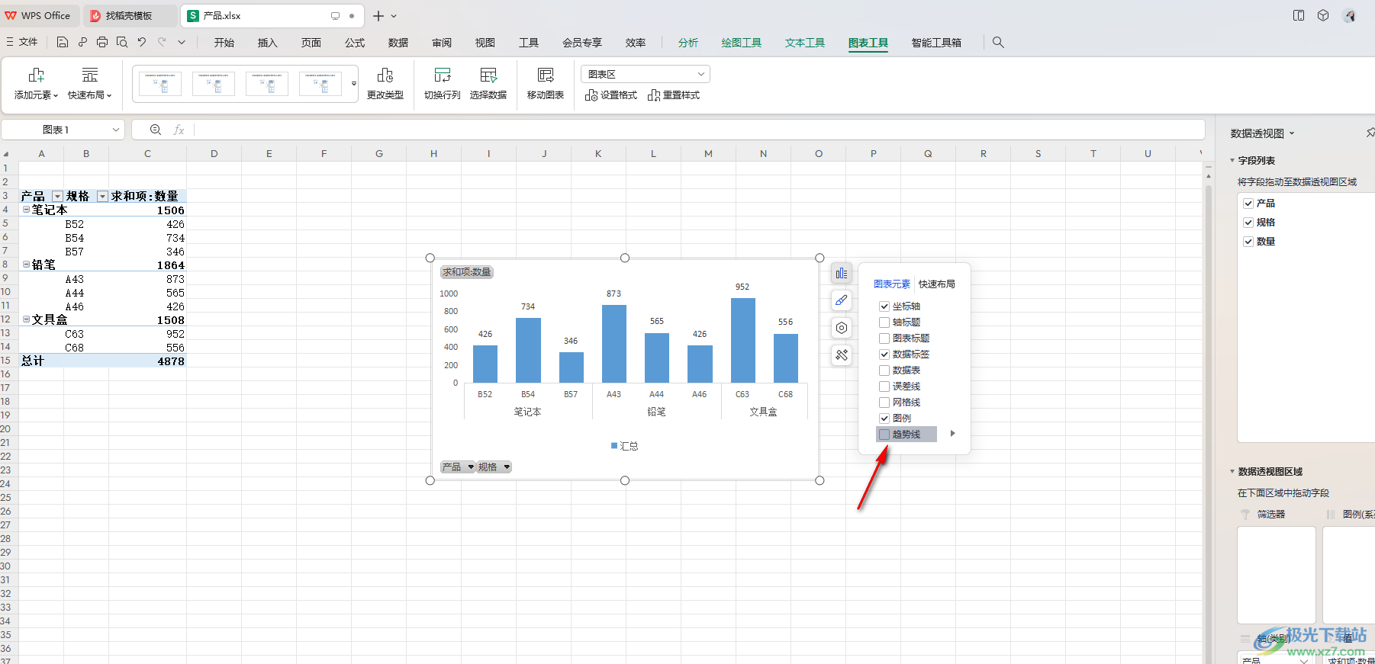The height and width of the screenshot is (664, 1375).
Task: Click the Undo arrow icon
Action: [142, 42]
